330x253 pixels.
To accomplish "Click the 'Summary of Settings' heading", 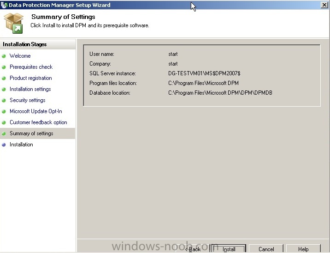I will pos(63,17).
